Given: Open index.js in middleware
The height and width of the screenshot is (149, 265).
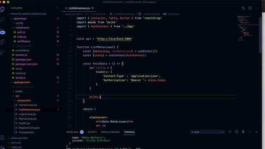Looking at the screenshot, I should (x=22, y=37).
